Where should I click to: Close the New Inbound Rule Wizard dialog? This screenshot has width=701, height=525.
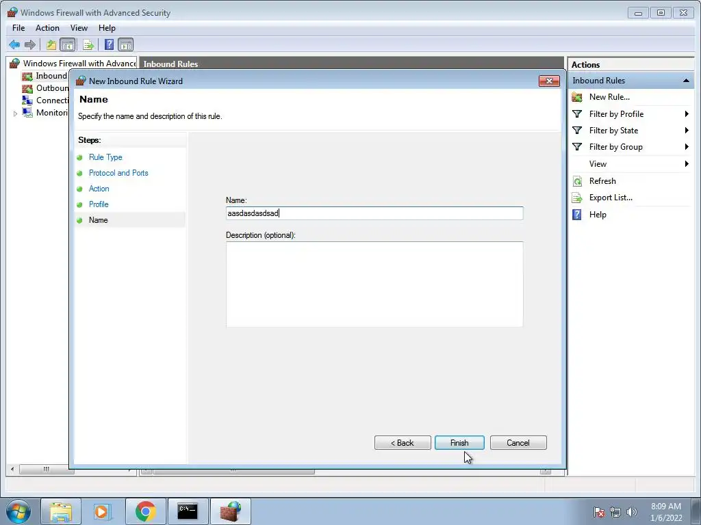[x=549, y=81]
